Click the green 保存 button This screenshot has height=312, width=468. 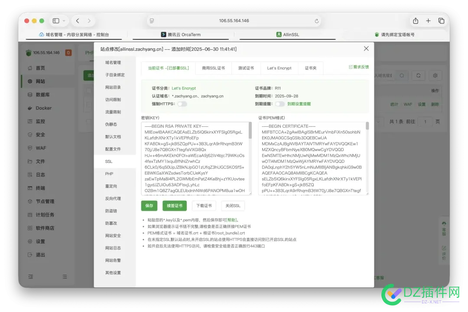coord(149,206)
